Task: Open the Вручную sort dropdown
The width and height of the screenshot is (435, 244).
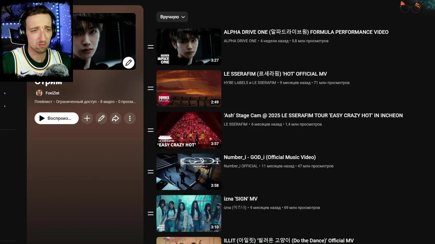Action: 172,17
